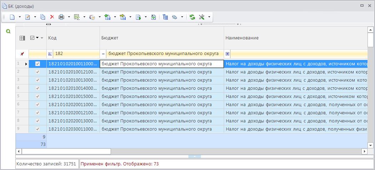
Task: Click the green magnifier search icon
Action: click(x=8, y=31)
